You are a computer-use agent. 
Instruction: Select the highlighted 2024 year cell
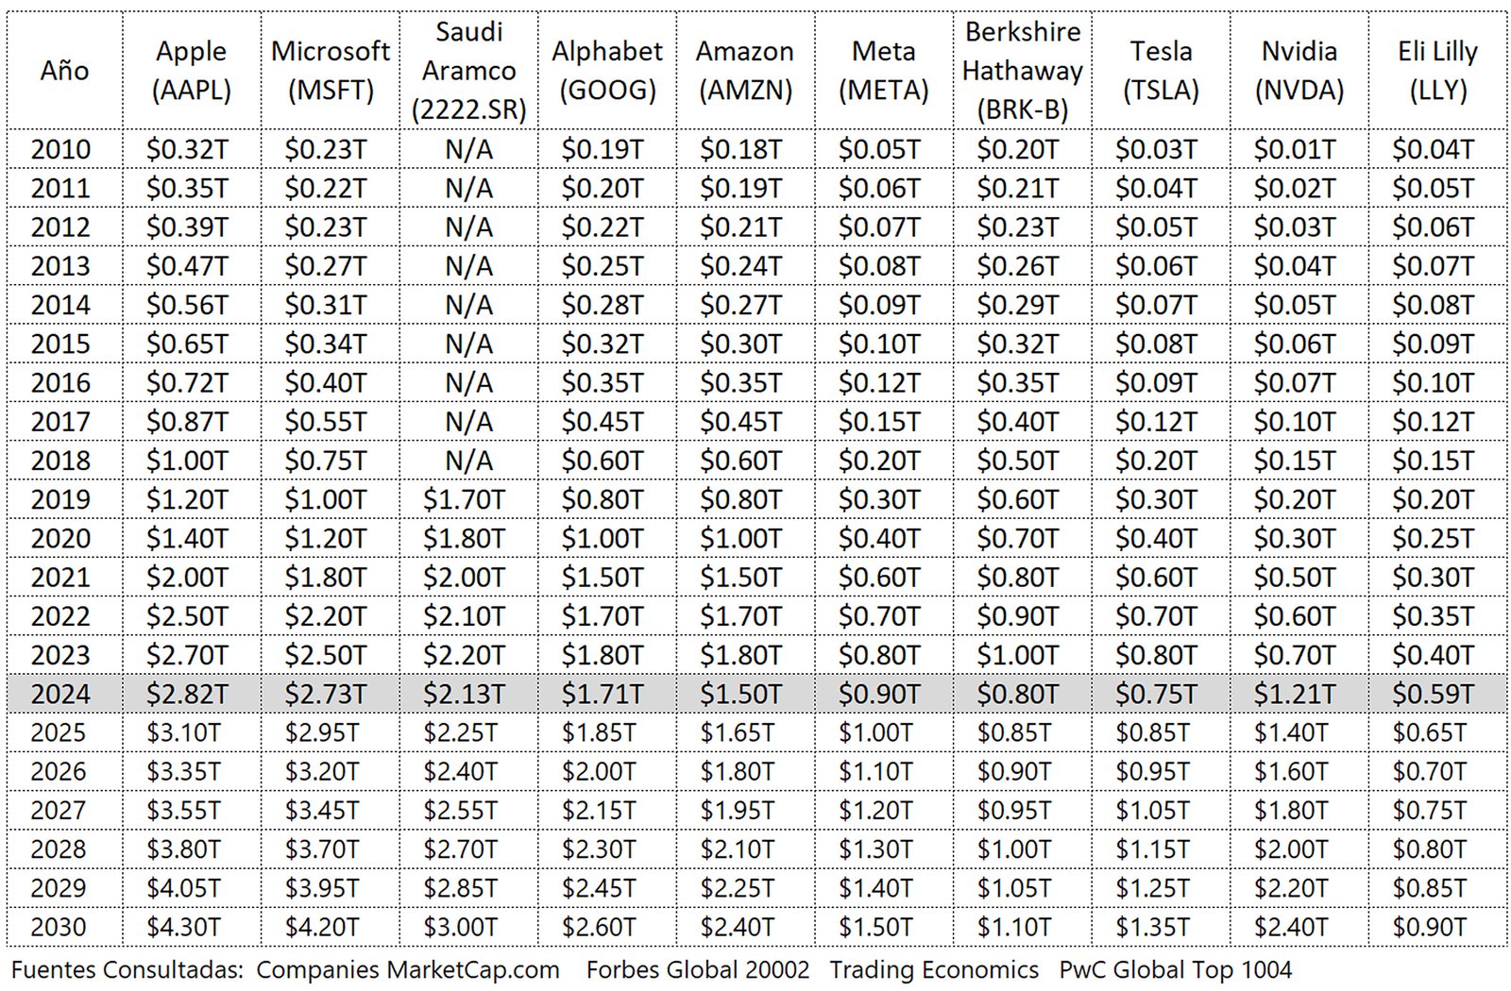[61, 694]
